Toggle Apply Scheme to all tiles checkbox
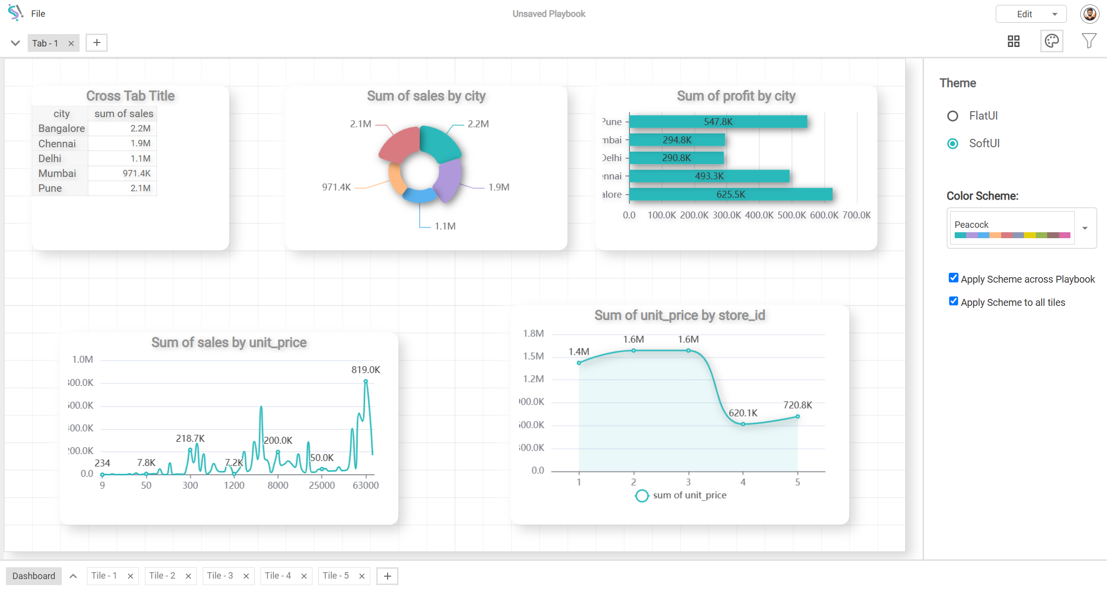This screenshot has height=589, width=1107. (x=954, y=301)
